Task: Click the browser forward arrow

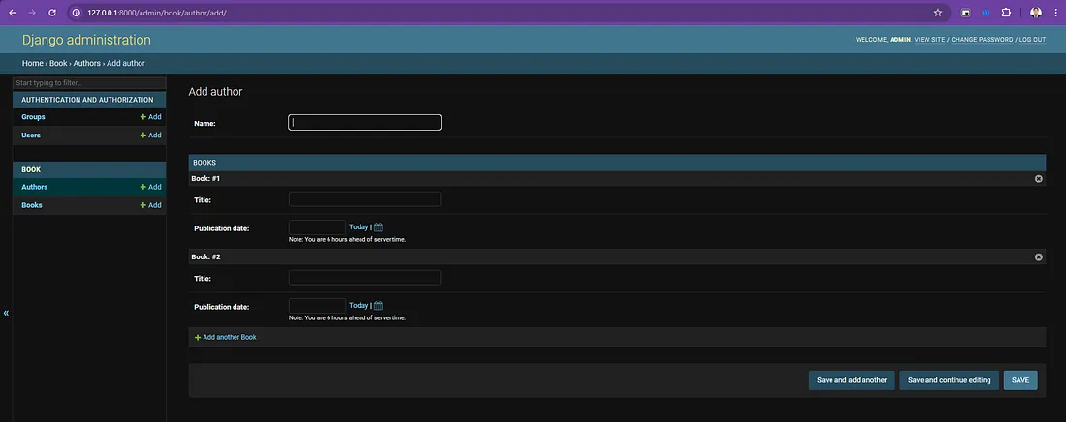Action: (32, 13)
